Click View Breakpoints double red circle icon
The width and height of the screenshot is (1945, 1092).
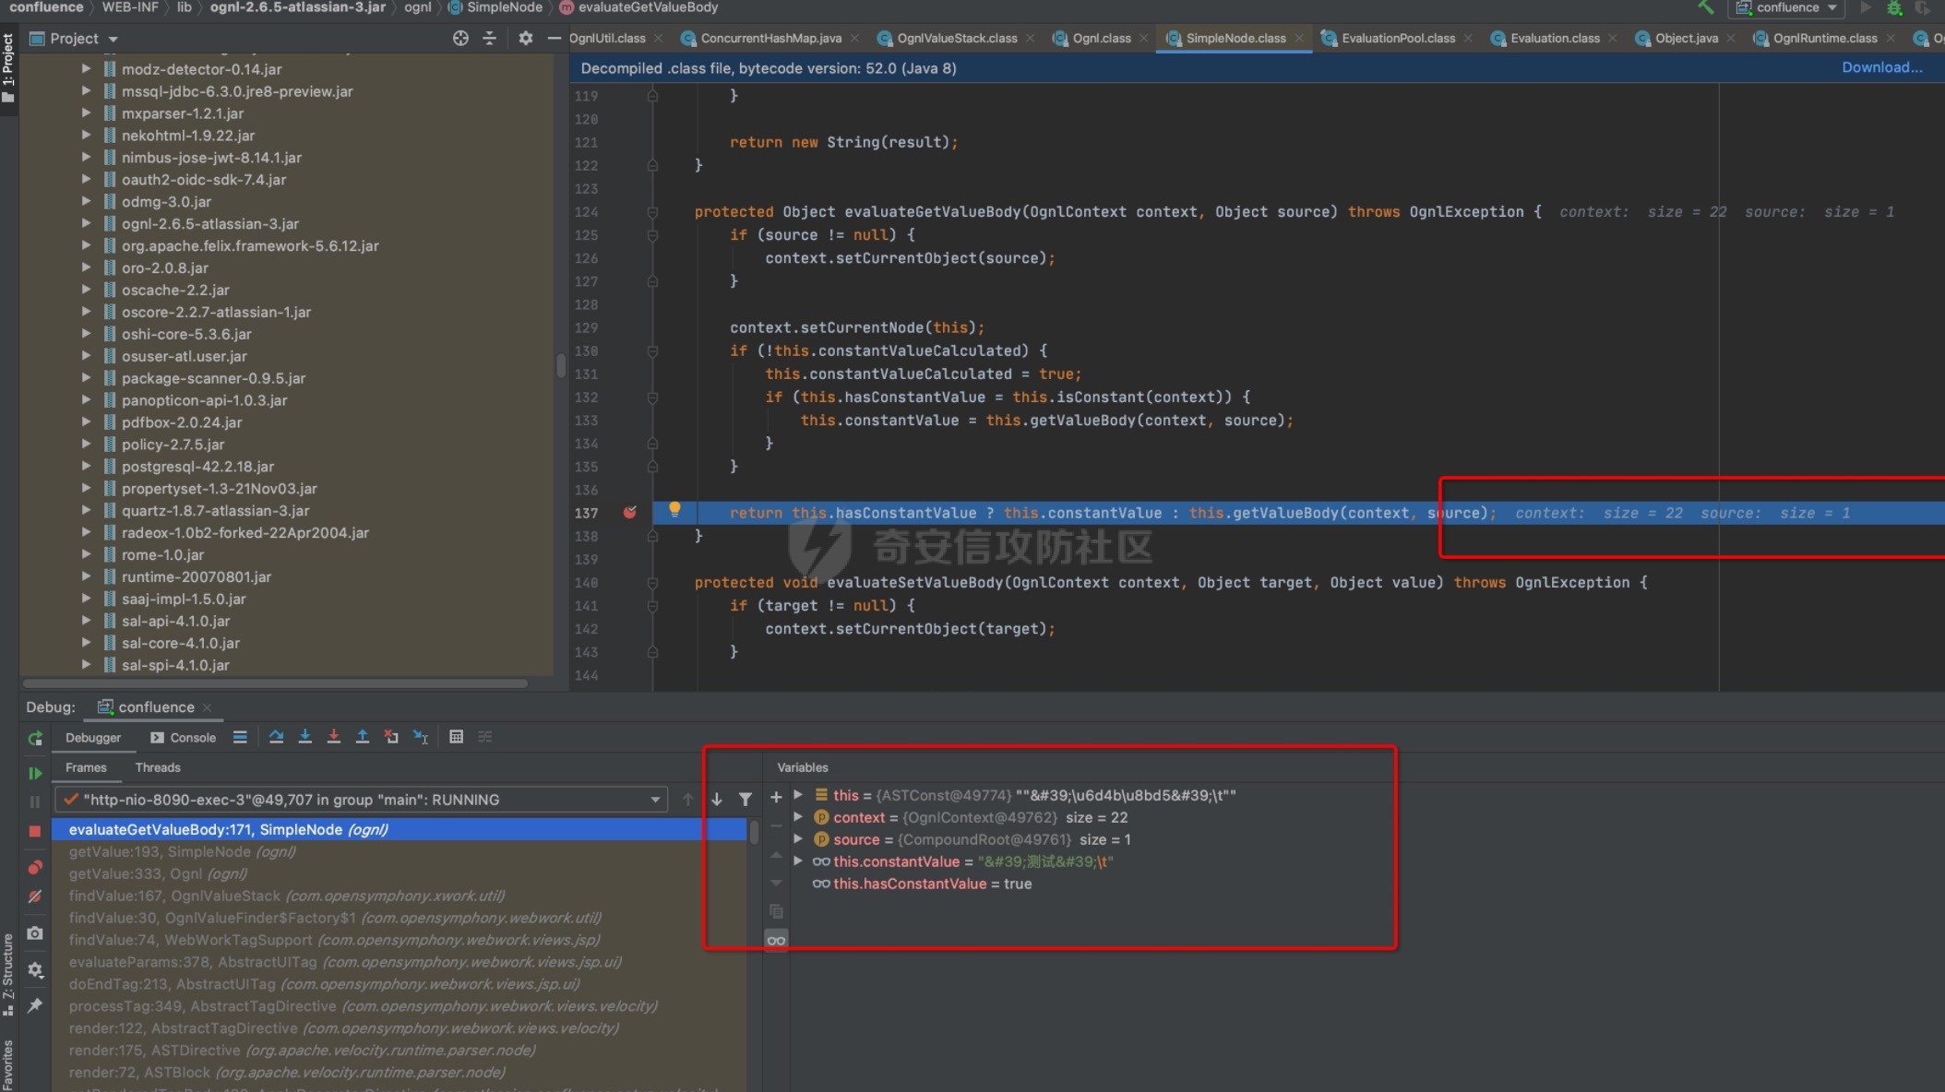coord(35,868)
